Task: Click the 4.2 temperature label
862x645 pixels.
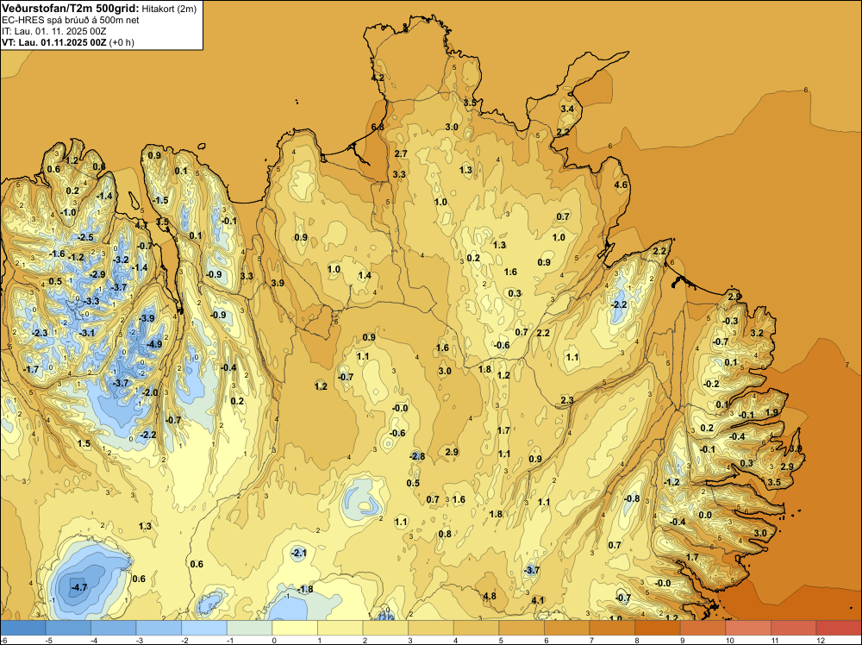Action: tap(378, 78)
